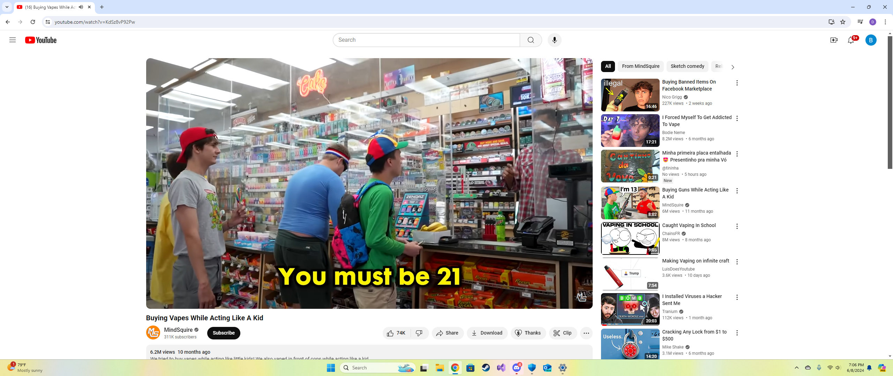Click the Share button

point(448,333)
